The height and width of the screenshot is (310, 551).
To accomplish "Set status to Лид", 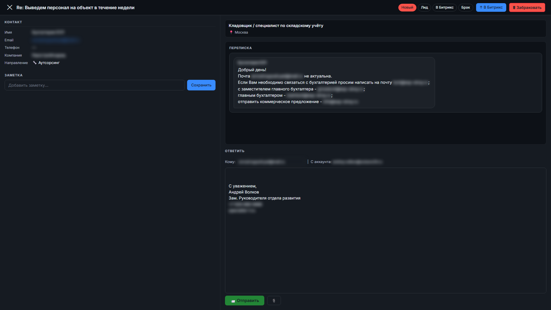I will tap(424, 7).
